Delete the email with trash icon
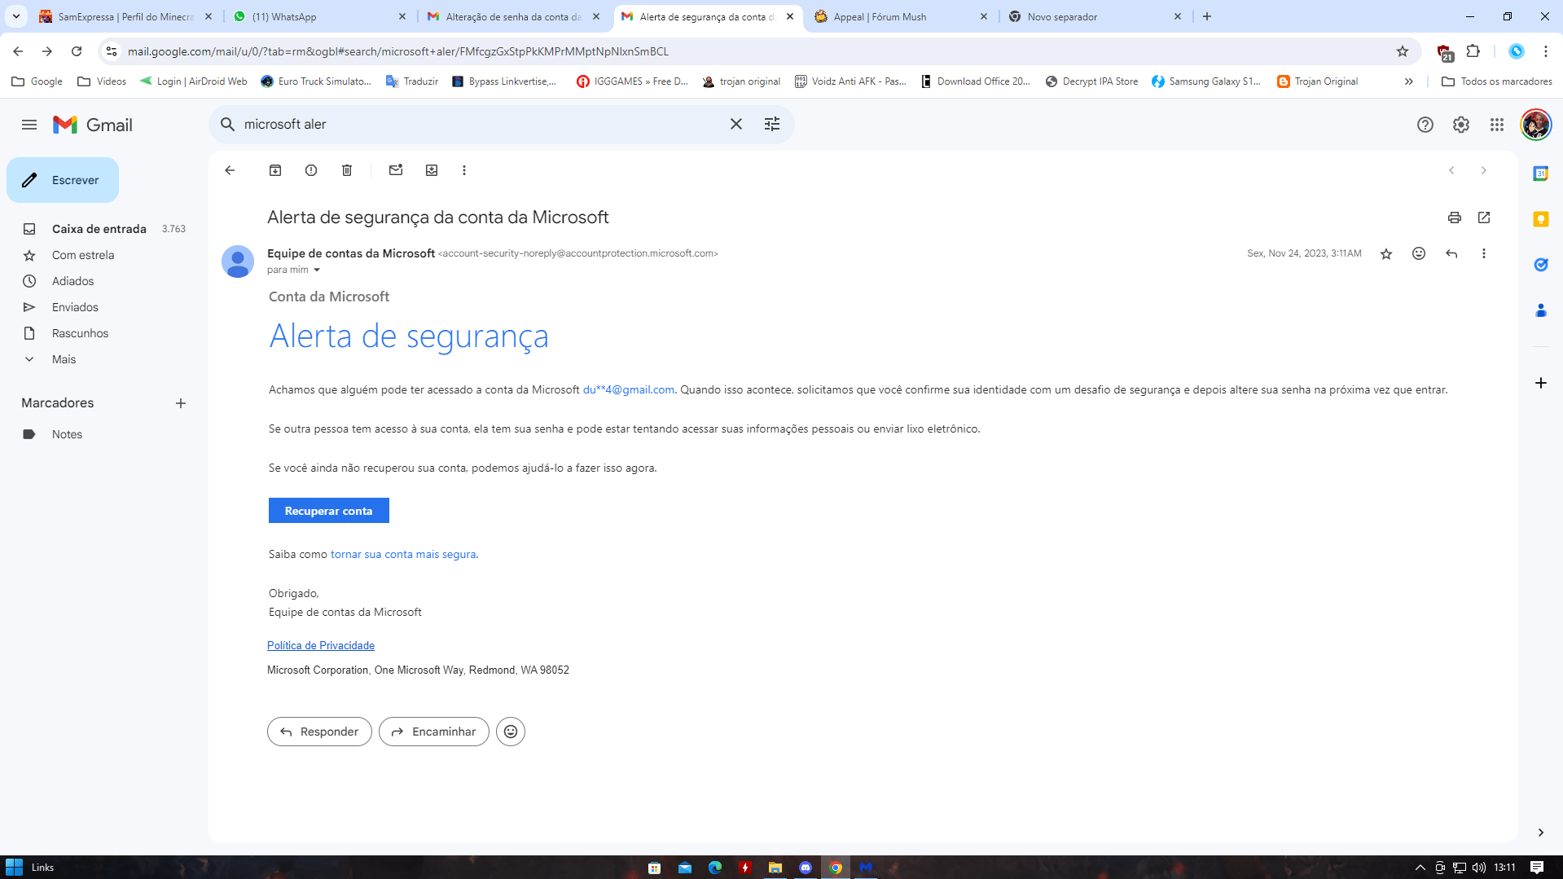The width and height of the screenshot is (1563, 879). pyautogui.click(x=347, y=170)
